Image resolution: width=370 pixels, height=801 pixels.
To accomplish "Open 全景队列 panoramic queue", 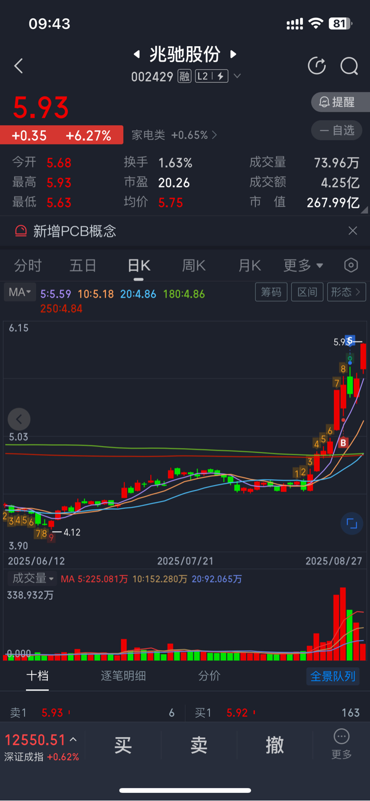I will [x=333, y=676].
